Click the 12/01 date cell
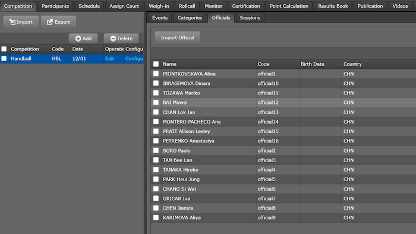 tap(79, 59)
